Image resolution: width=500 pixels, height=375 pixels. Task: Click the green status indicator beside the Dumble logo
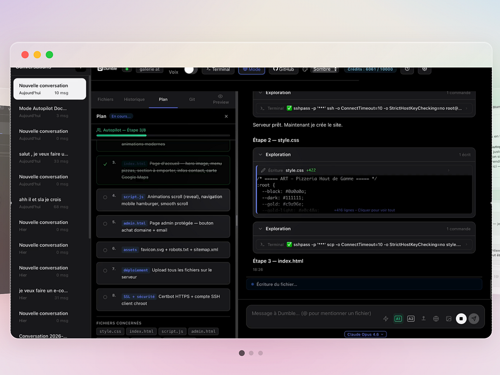127,69
